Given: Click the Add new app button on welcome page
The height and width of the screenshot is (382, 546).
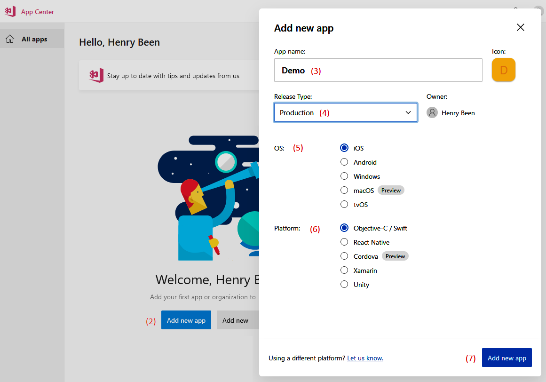Looking at the screenshot, I should (x=186, y=320).
